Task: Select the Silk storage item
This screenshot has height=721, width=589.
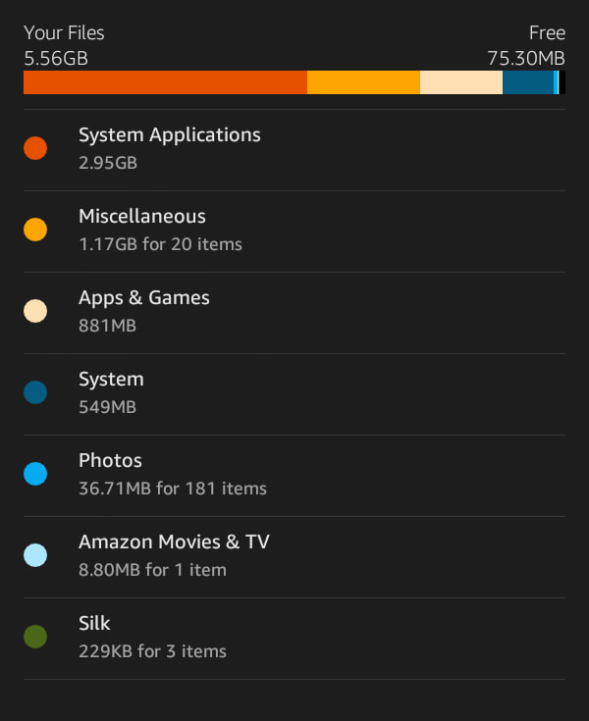Action: click(x=294, y=637)
